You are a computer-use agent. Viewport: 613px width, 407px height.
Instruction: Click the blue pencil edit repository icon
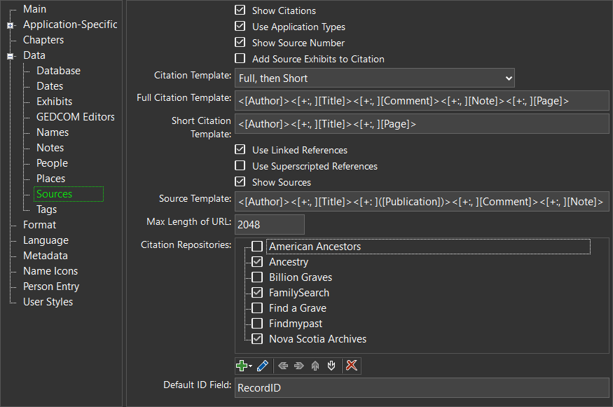[263, 366]
